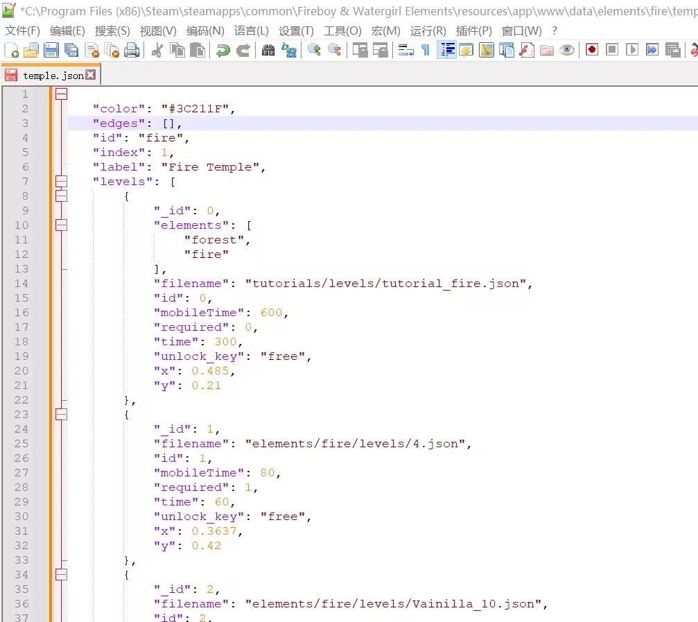Image resolution: width=698 pixels, height=622 pixels.
Task: Open the Document List panel icon
Action: click(507, 51)
